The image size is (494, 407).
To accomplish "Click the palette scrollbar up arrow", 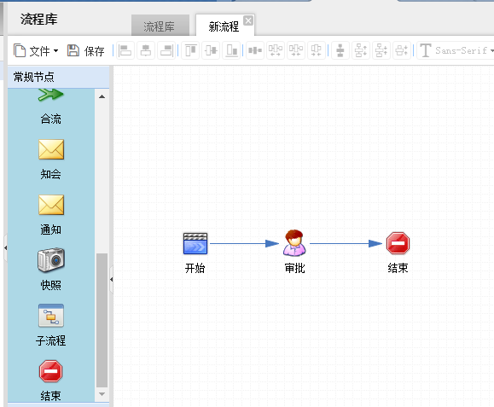I will (102, 96).
